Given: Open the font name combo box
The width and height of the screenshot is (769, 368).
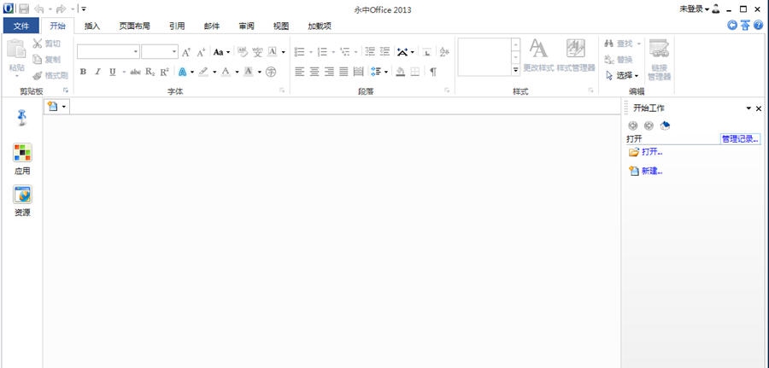Looking at the screenshot, I should pos(109,51).
